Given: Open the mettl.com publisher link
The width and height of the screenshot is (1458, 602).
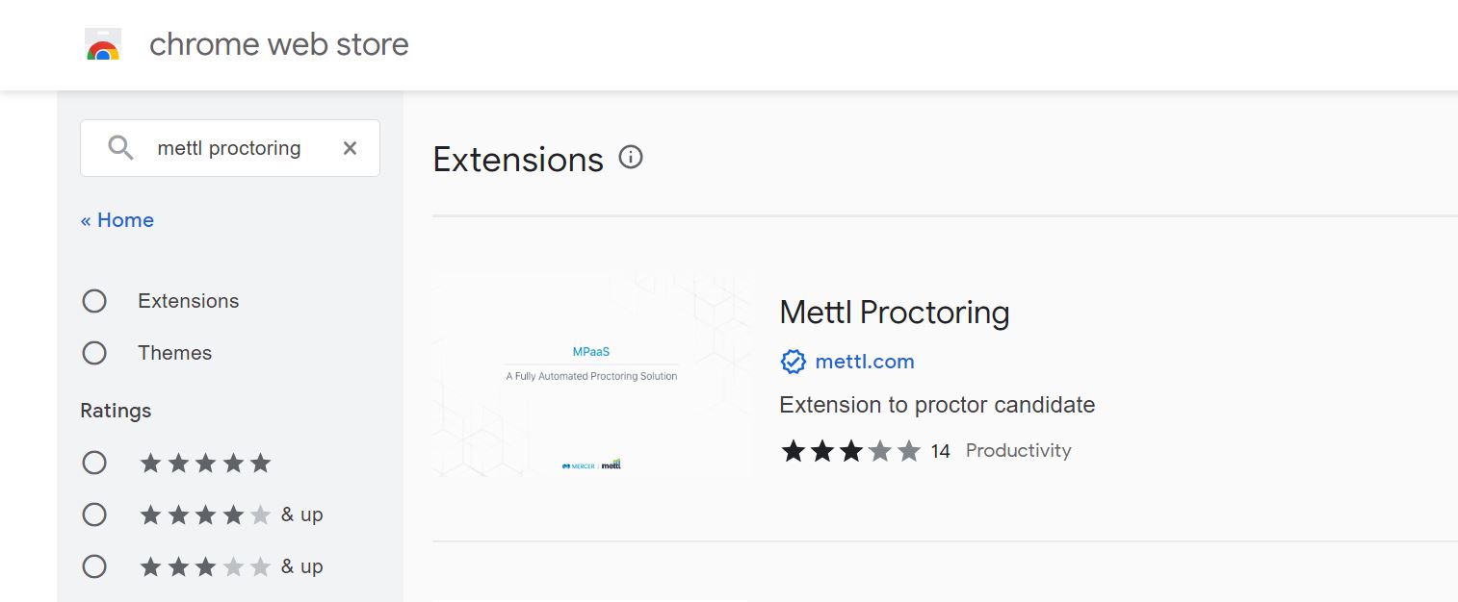Looking at the screenshot, I should 865,362.
